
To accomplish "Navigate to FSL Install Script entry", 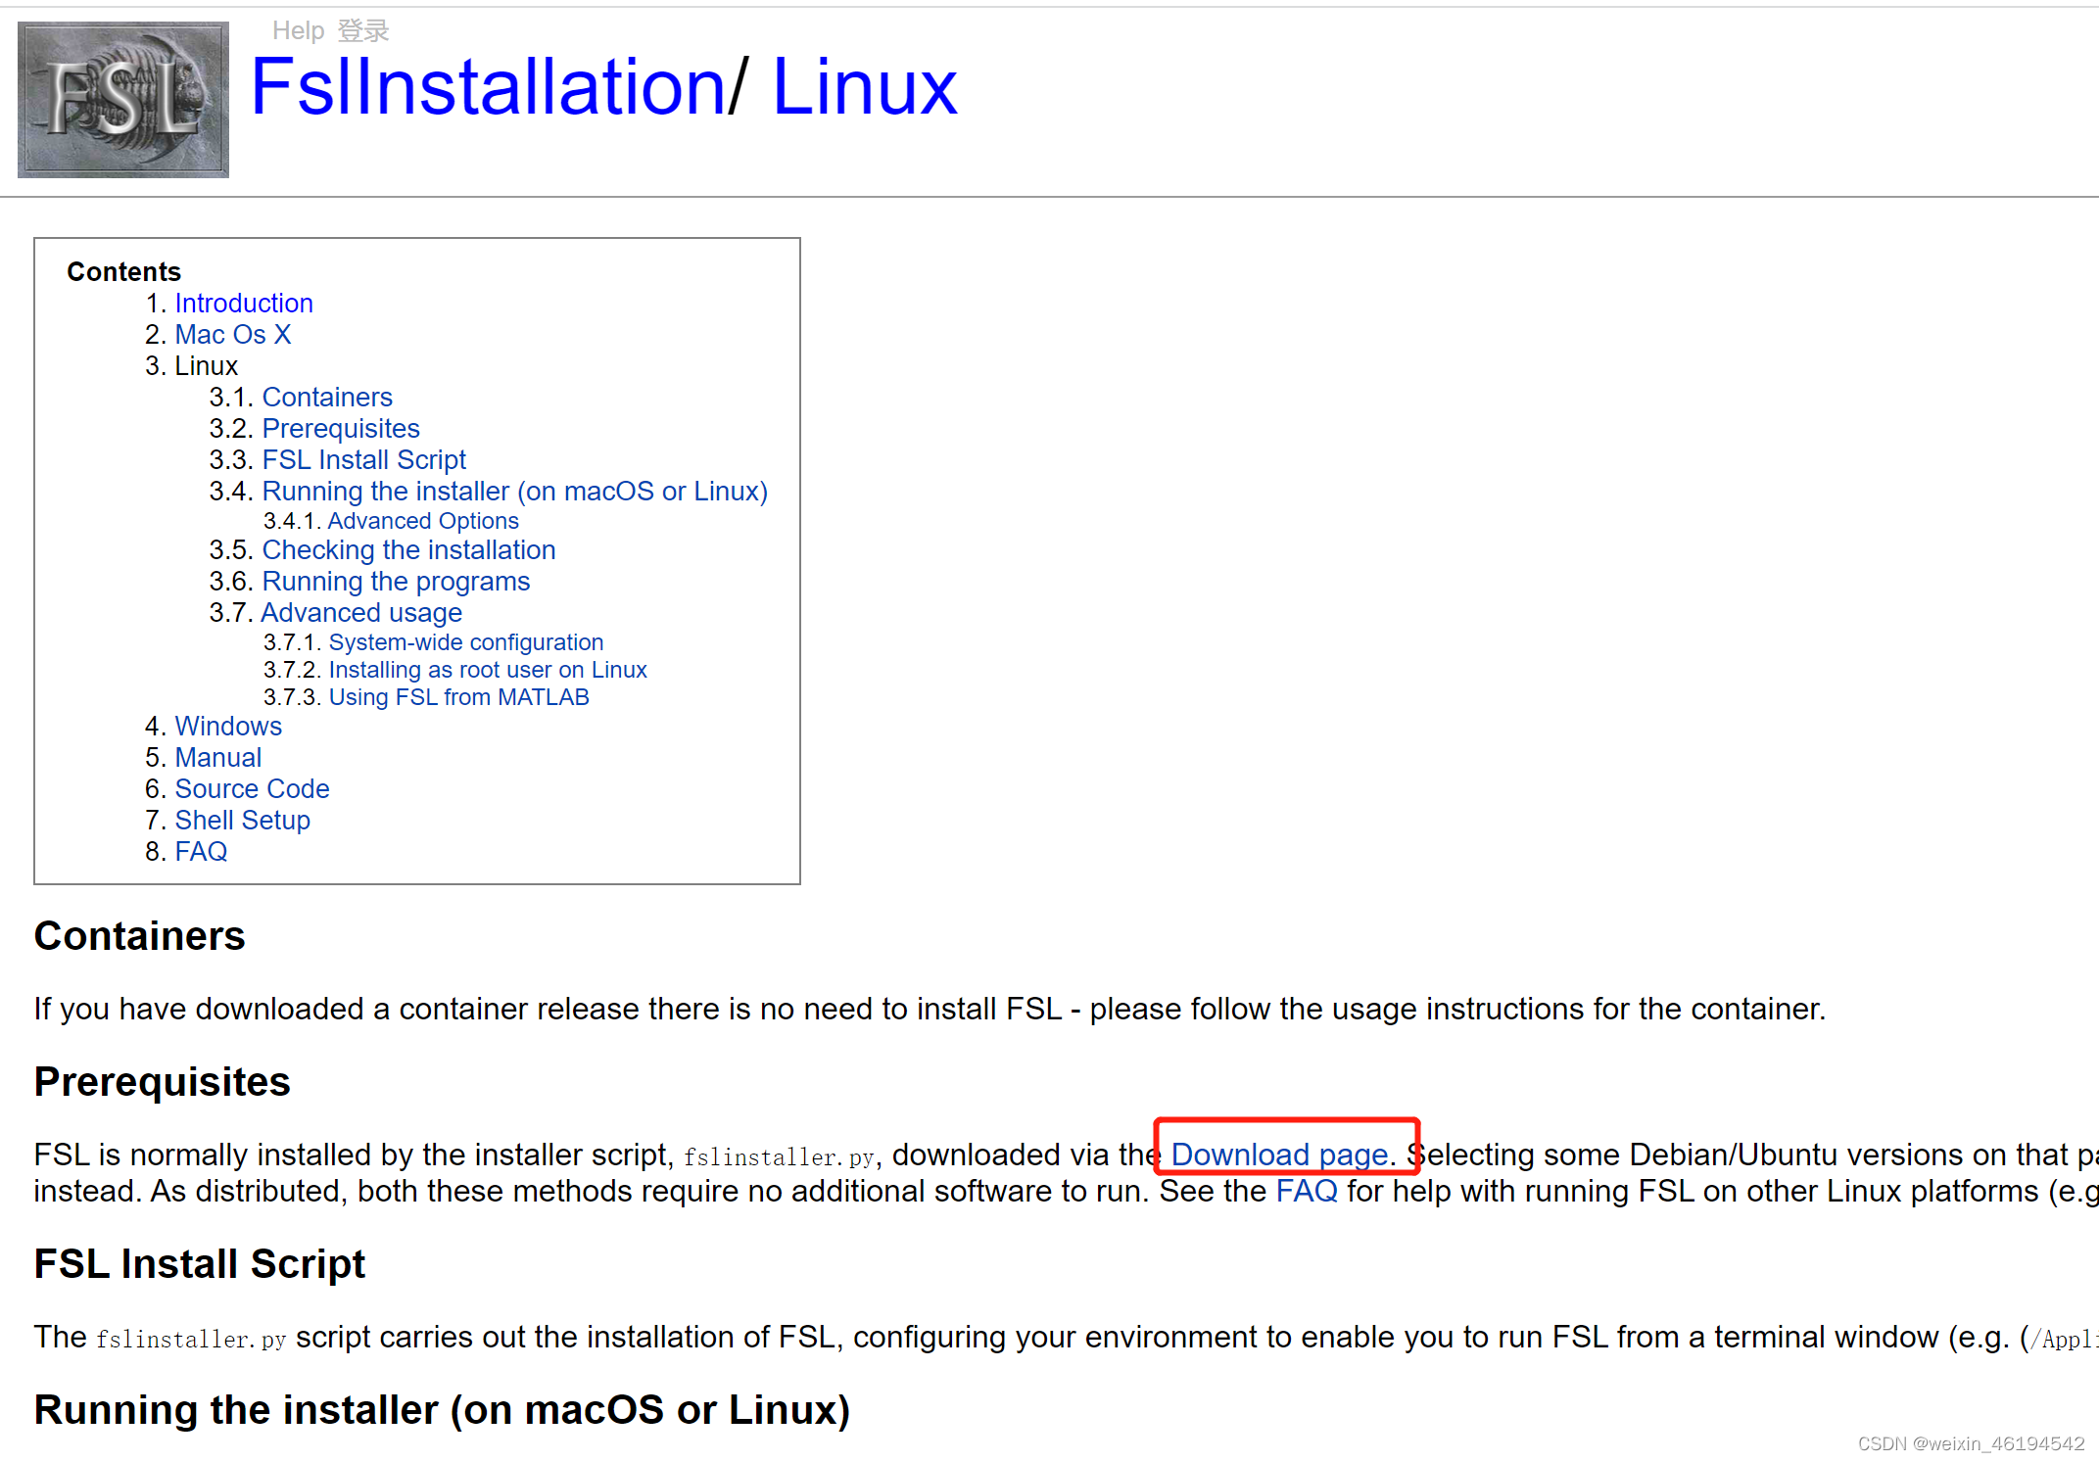I will [363, 460].
